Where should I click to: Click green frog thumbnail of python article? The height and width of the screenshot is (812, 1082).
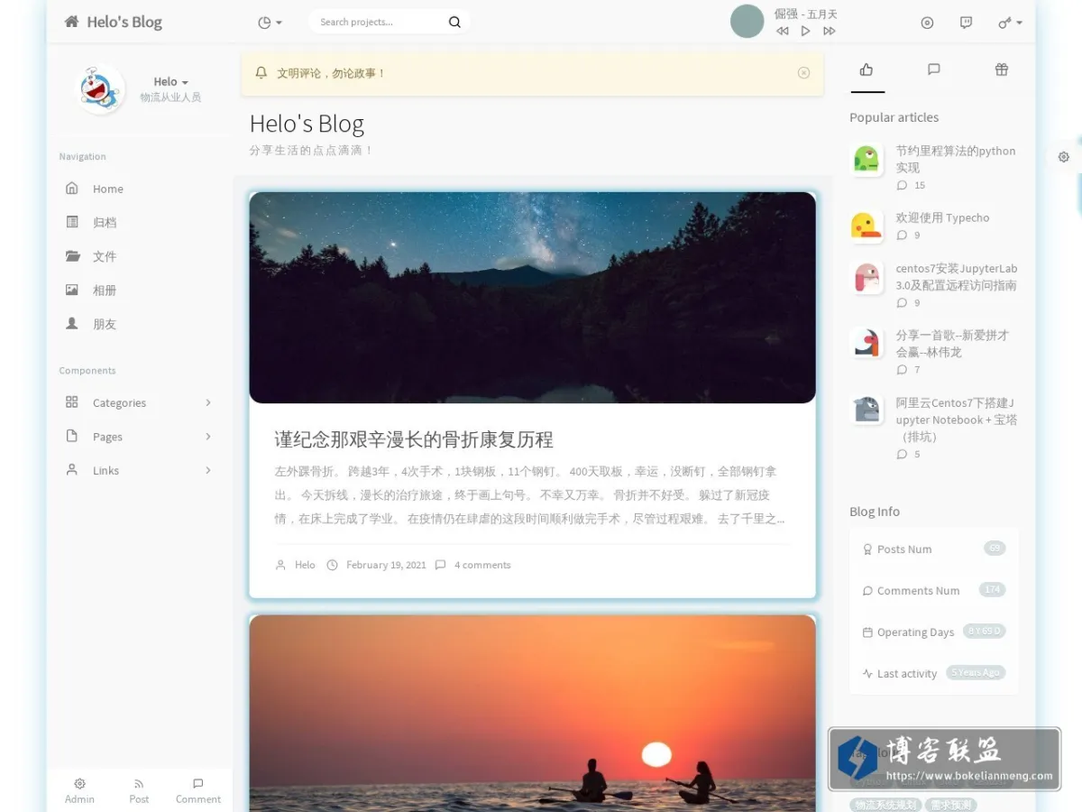(x=867, y=160)
